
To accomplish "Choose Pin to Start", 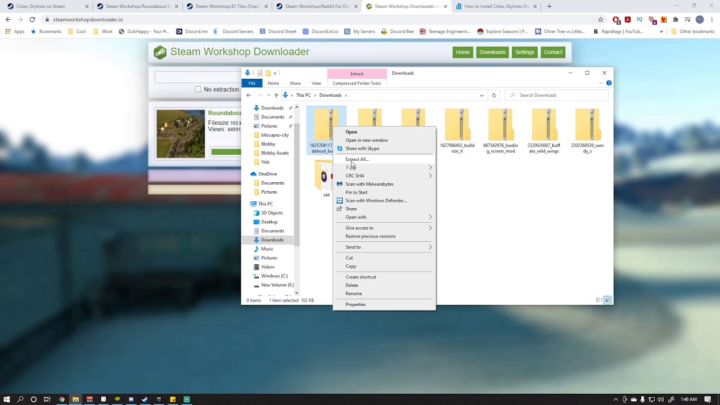I will coord(356,192).
